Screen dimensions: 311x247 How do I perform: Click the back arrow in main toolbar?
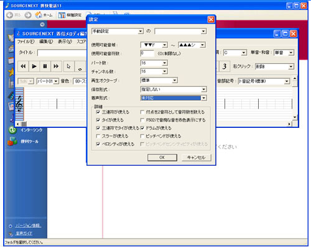[10, 15]
